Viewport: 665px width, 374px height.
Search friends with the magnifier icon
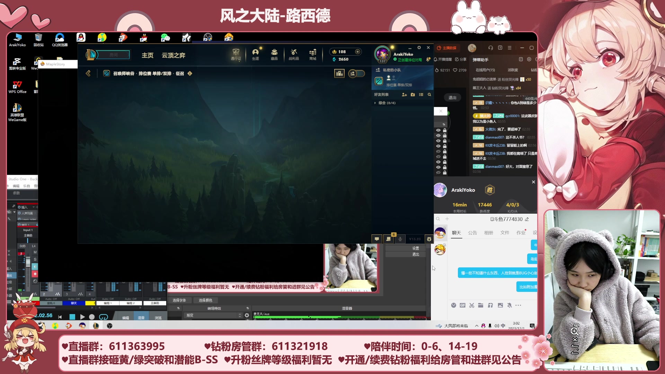(x=429, y=95)
